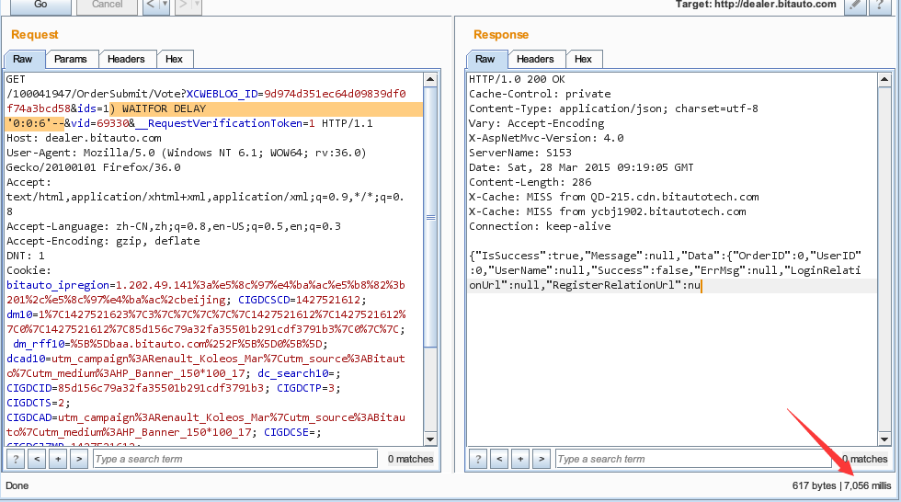Focus the response search term field
901x502 pixels.
click(693, 459)
